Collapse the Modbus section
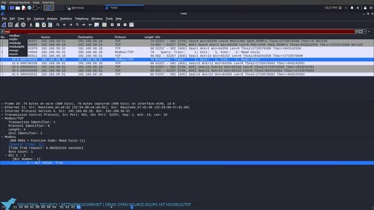374x210 pixels. (2, 137)
